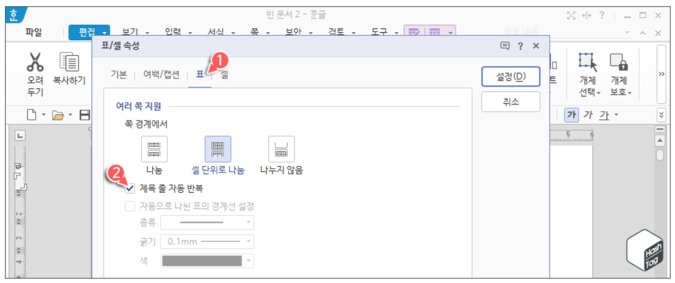Viewport: 675px width, 283px height.
Task: Click the tab-stop type box on the ruler
Action: click(x=20, y=136)
